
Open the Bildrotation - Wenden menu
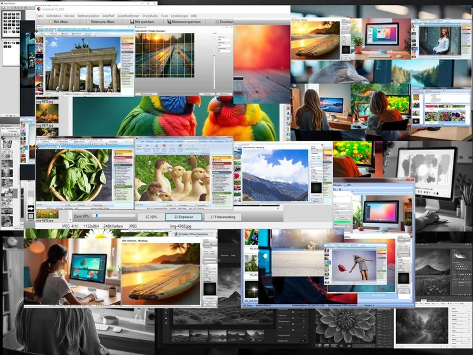click(x=61, y=16)
